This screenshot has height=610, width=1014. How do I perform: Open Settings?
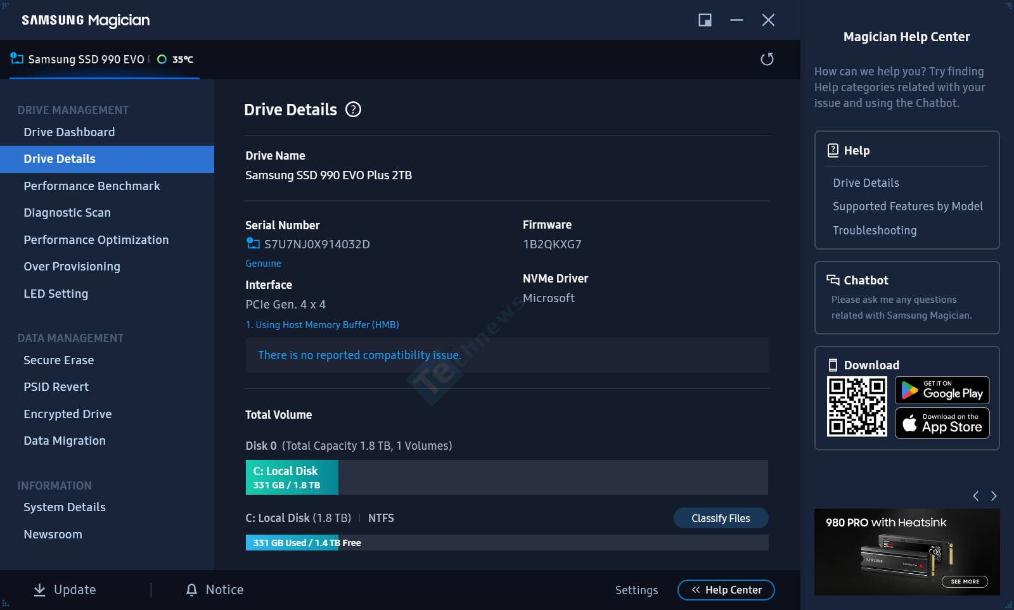click(636, 590)
